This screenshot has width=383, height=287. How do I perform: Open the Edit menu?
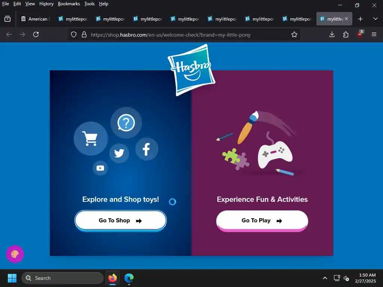[x=17, y=4]
